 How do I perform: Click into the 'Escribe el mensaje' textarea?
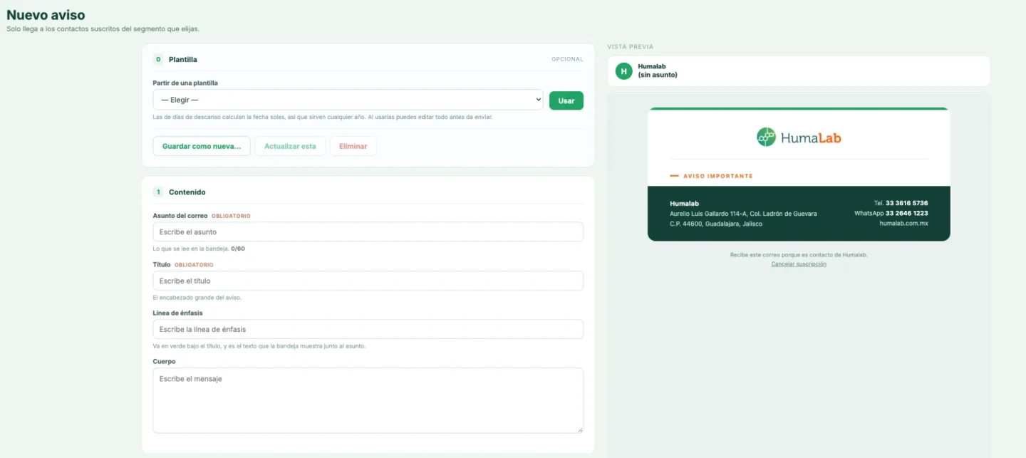(368, 400)
